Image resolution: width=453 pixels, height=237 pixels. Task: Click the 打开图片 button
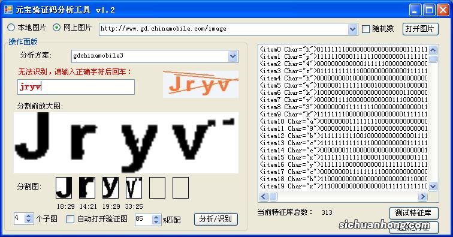point(421,29)
